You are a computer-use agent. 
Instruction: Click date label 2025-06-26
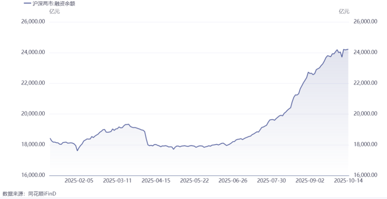[233, 181]
